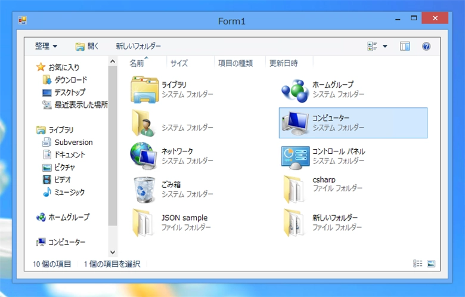The image size is (465, 297).
Task: Select the ライブラリ item label
Action: (x=174, y=85)
